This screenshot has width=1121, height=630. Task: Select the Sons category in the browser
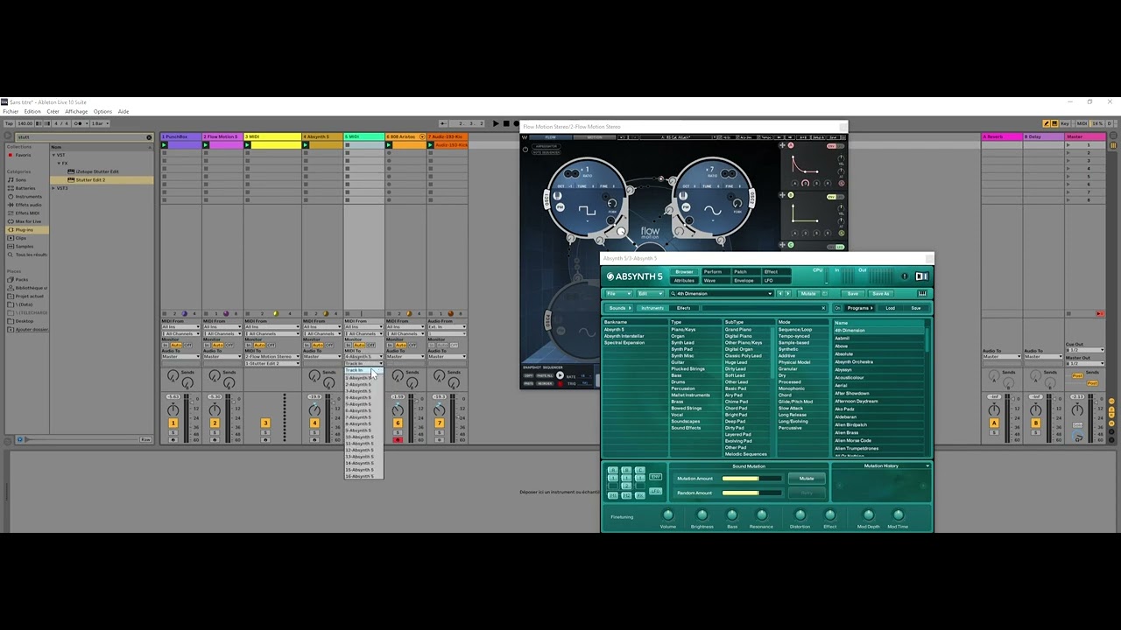click(x=21, y=179)
